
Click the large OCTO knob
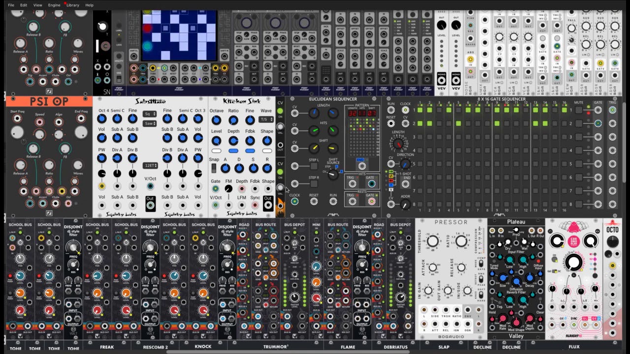tap(612, 241)
